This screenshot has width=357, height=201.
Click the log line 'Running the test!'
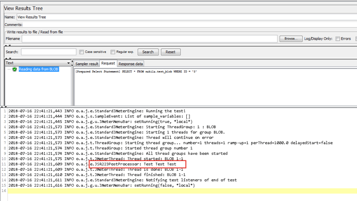coord(97,111)
